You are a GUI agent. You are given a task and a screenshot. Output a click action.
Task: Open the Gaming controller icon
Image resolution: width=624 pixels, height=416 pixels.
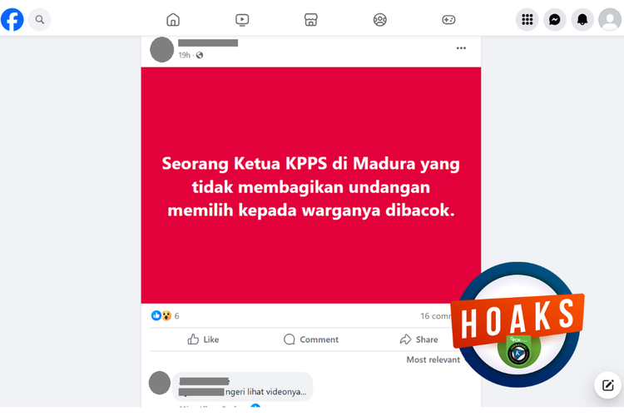click(448, 19)
